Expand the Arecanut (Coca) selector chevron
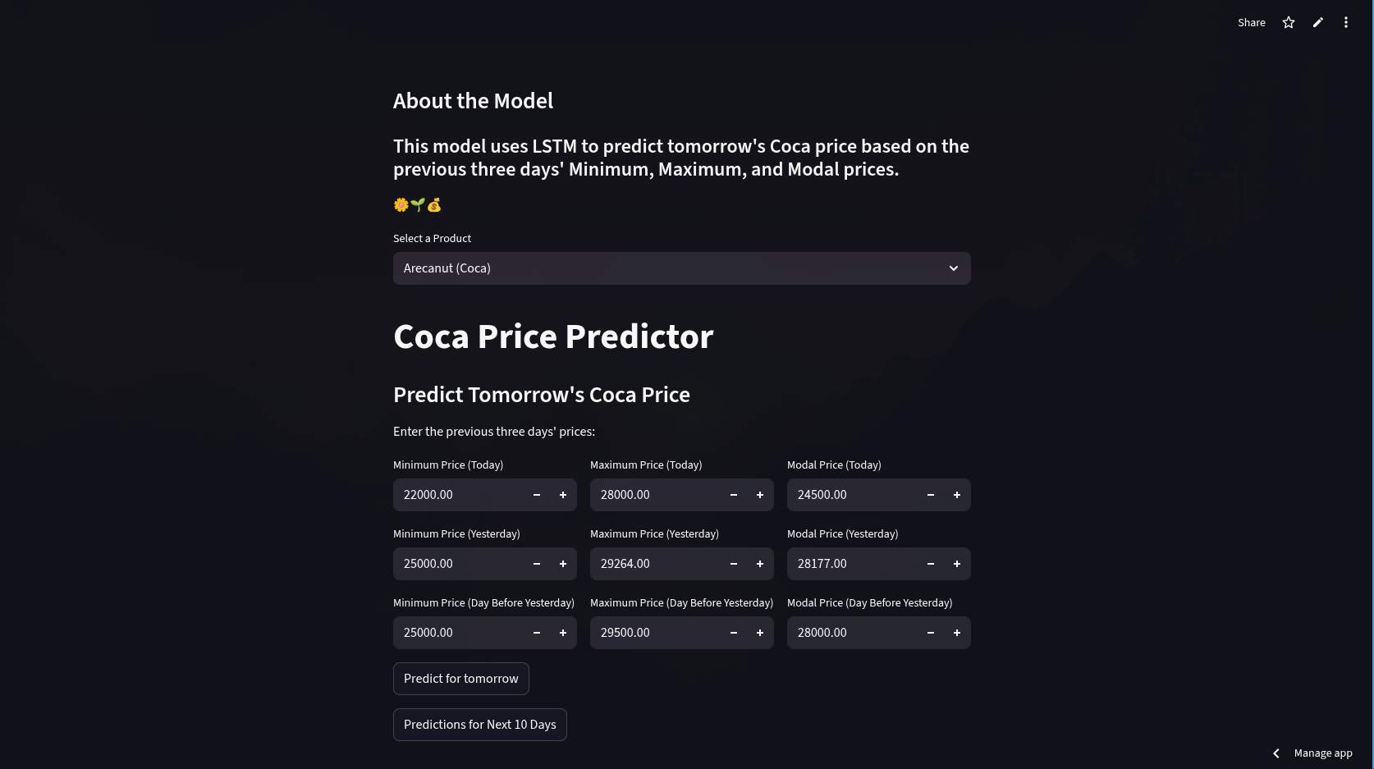The height and width of the screenshot is (769, 1374). [953, 268]
